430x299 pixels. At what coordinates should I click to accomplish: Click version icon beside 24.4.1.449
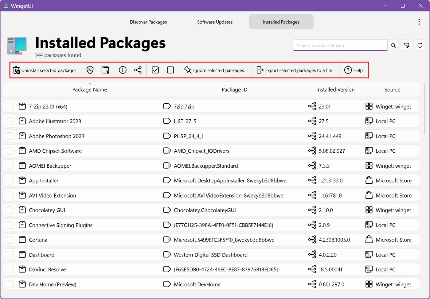[x=312, y=136]
